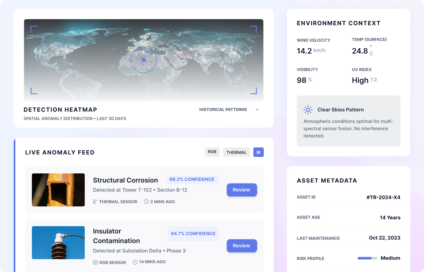Image resolution: width=424 pixels, height=272 pixels.
Task: Click the clock icon beside 14 mins ago
Action: coord(135,262)
